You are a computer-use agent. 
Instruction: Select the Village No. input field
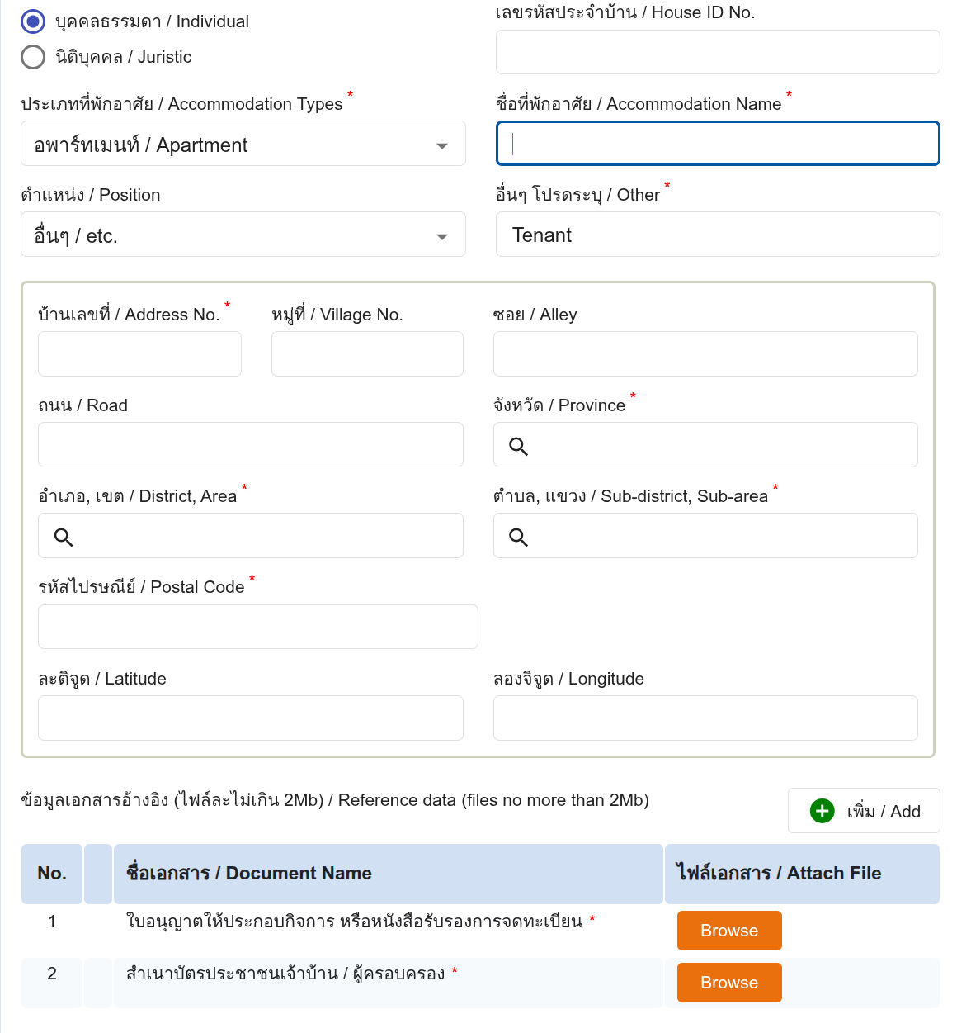point(367,354)
